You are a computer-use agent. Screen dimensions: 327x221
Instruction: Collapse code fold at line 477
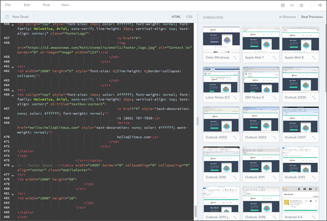point(13,176)
